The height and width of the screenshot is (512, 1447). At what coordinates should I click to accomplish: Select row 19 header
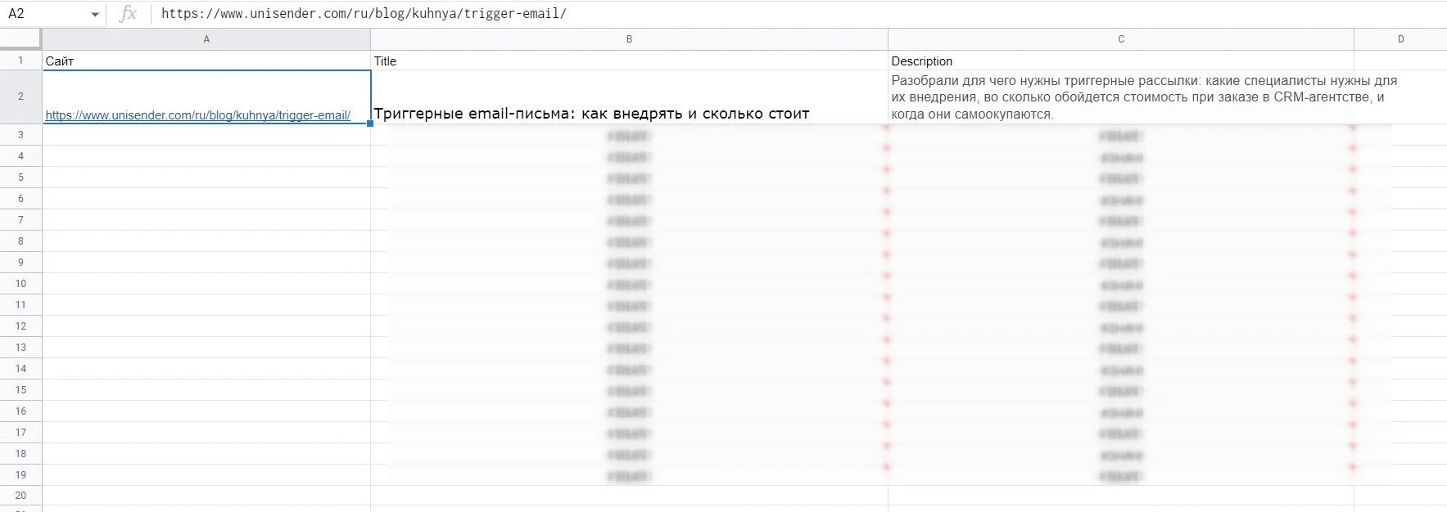point(20,475)
